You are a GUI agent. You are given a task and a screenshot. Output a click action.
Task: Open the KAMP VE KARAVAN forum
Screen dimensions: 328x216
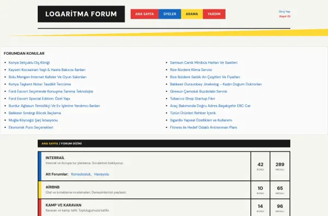point(63,205)
